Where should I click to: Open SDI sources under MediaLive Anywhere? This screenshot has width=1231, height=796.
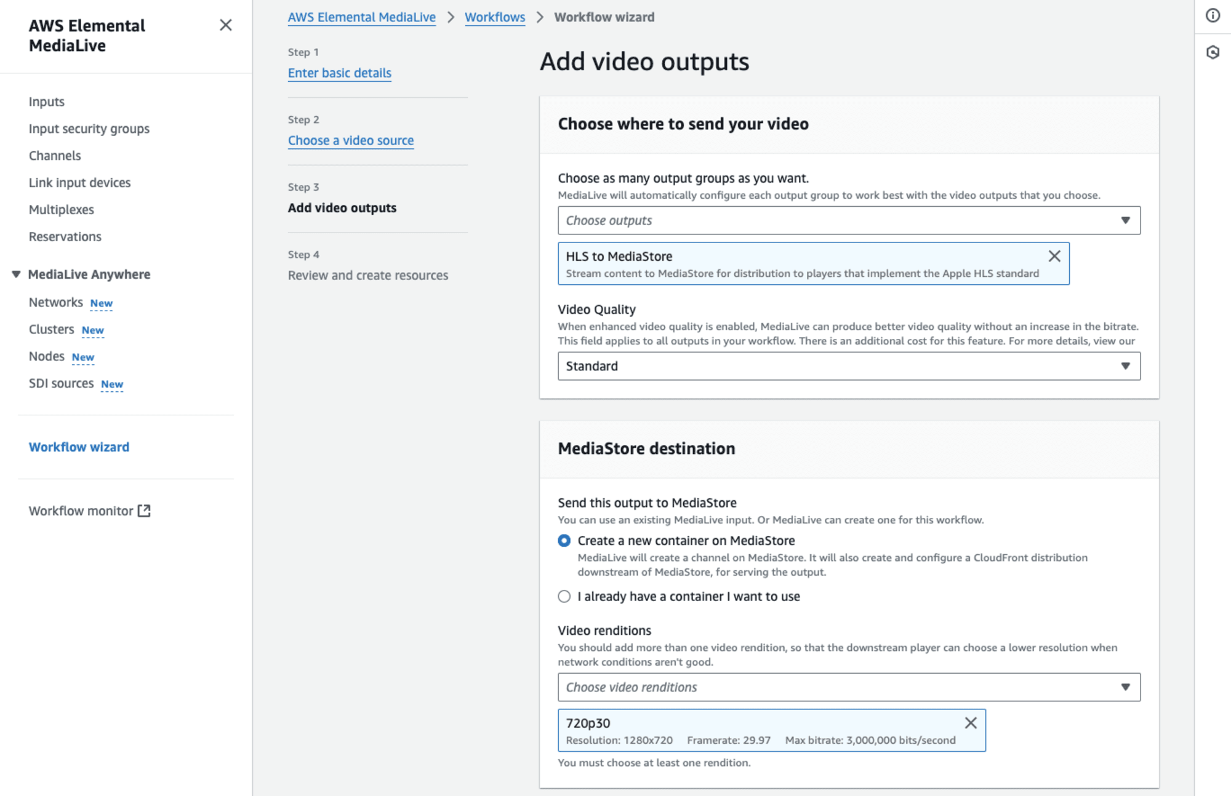[x=62, y=384]
